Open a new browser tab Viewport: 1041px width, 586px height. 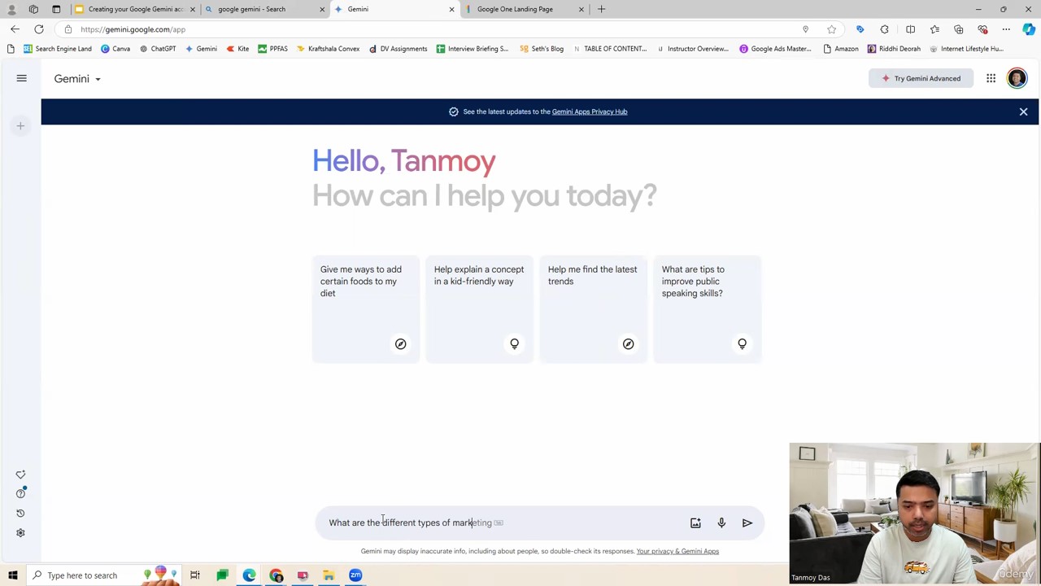(601, 9)
